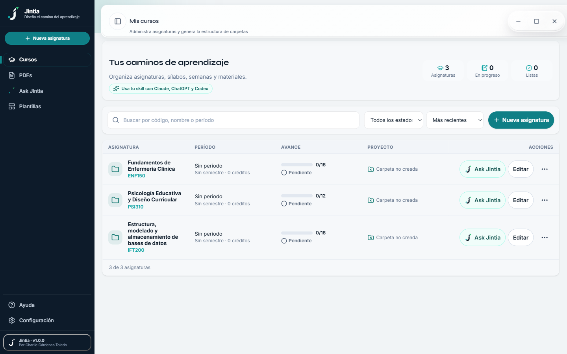Click Pendiente status circle for ENF150

click(284, 173)
